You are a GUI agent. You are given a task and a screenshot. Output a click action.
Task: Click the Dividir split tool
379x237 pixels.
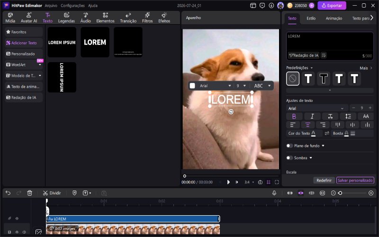tap(52, 193)
